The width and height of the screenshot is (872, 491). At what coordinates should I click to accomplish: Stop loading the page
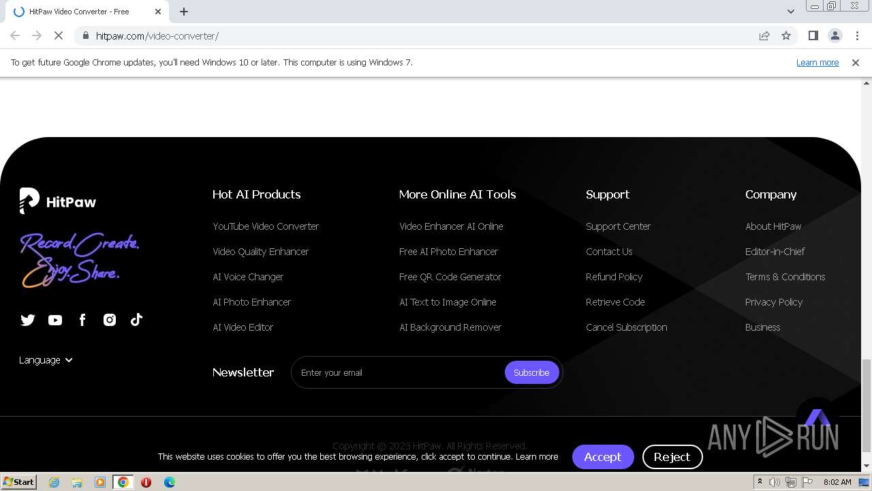pyautogui.click(x=59, y=35)
